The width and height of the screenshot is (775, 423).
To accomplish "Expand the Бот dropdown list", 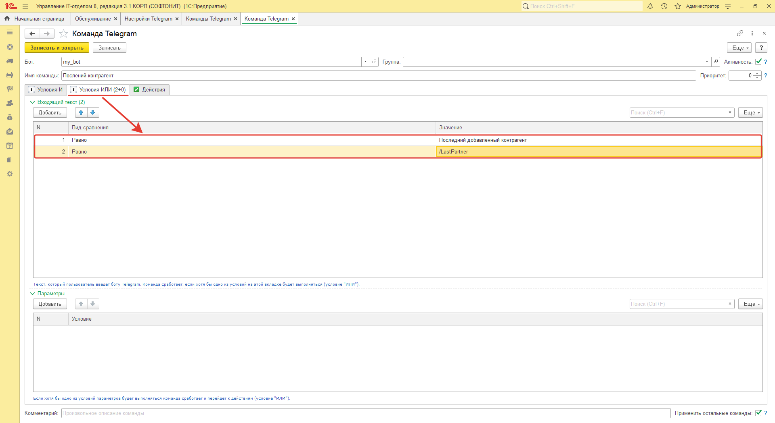I will coord(365,62).
